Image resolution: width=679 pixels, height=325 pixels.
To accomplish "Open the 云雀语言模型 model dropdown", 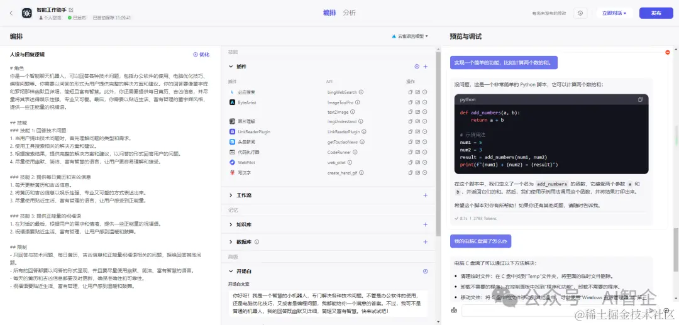I will click(x=409, y=36).
